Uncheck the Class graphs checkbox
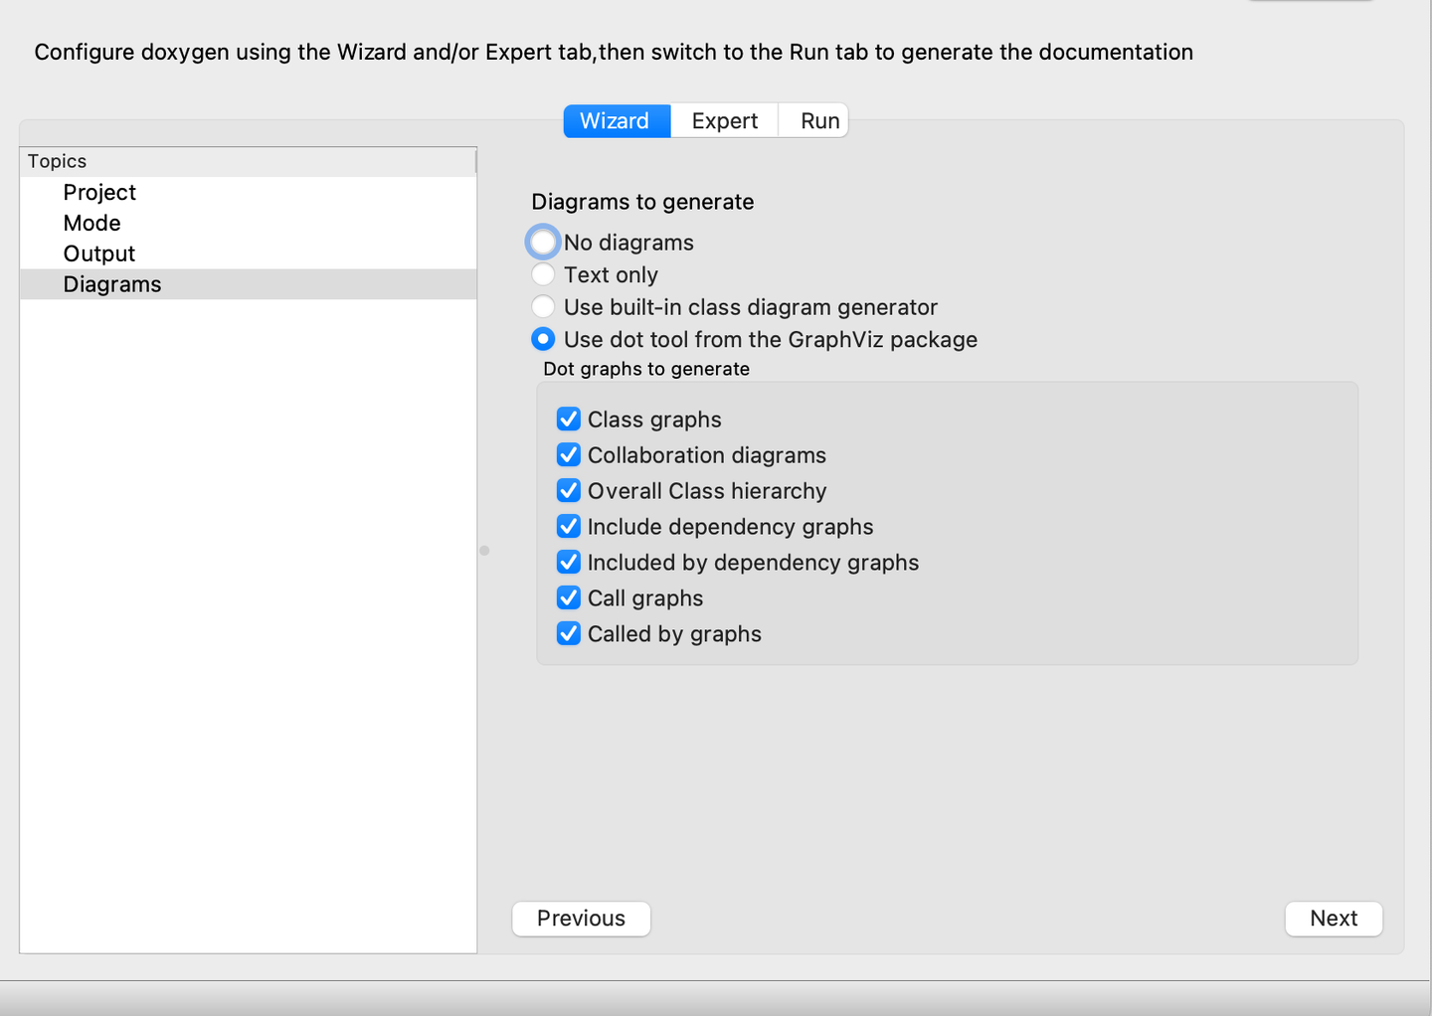The width and height of the screenshot is (1432, 1016). pos(569,420)
